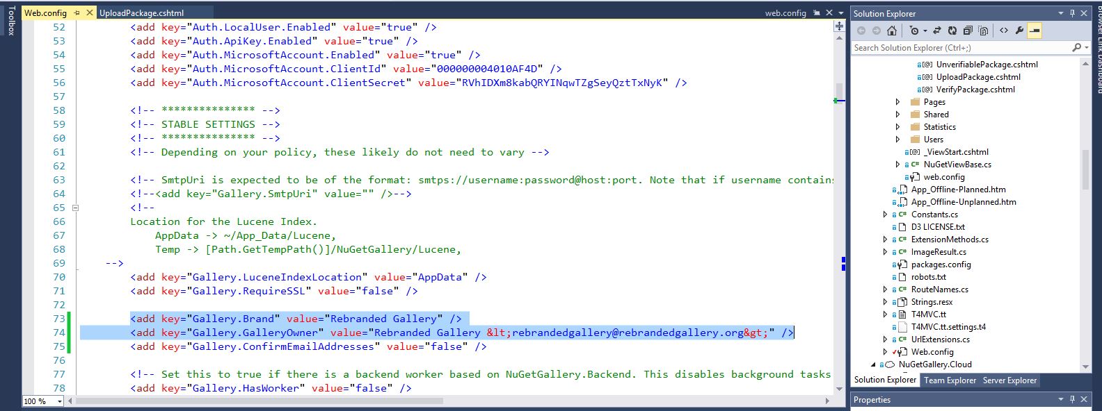The height and width of the screenshot is (411, 1102).
Task: Collapse the NuGetGallery.Cloud project node
Action: [873, 364]
